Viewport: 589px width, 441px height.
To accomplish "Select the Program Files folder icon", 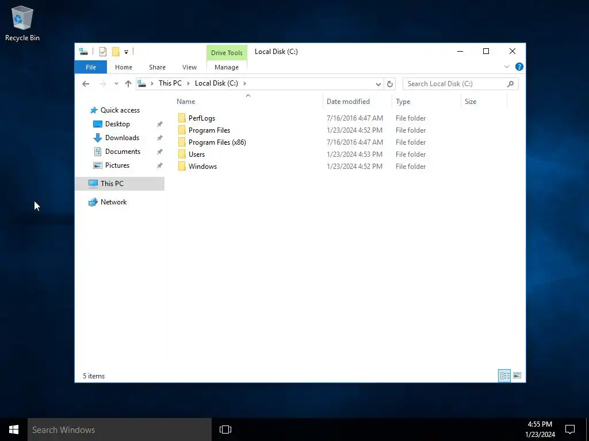I will [182, 130].
